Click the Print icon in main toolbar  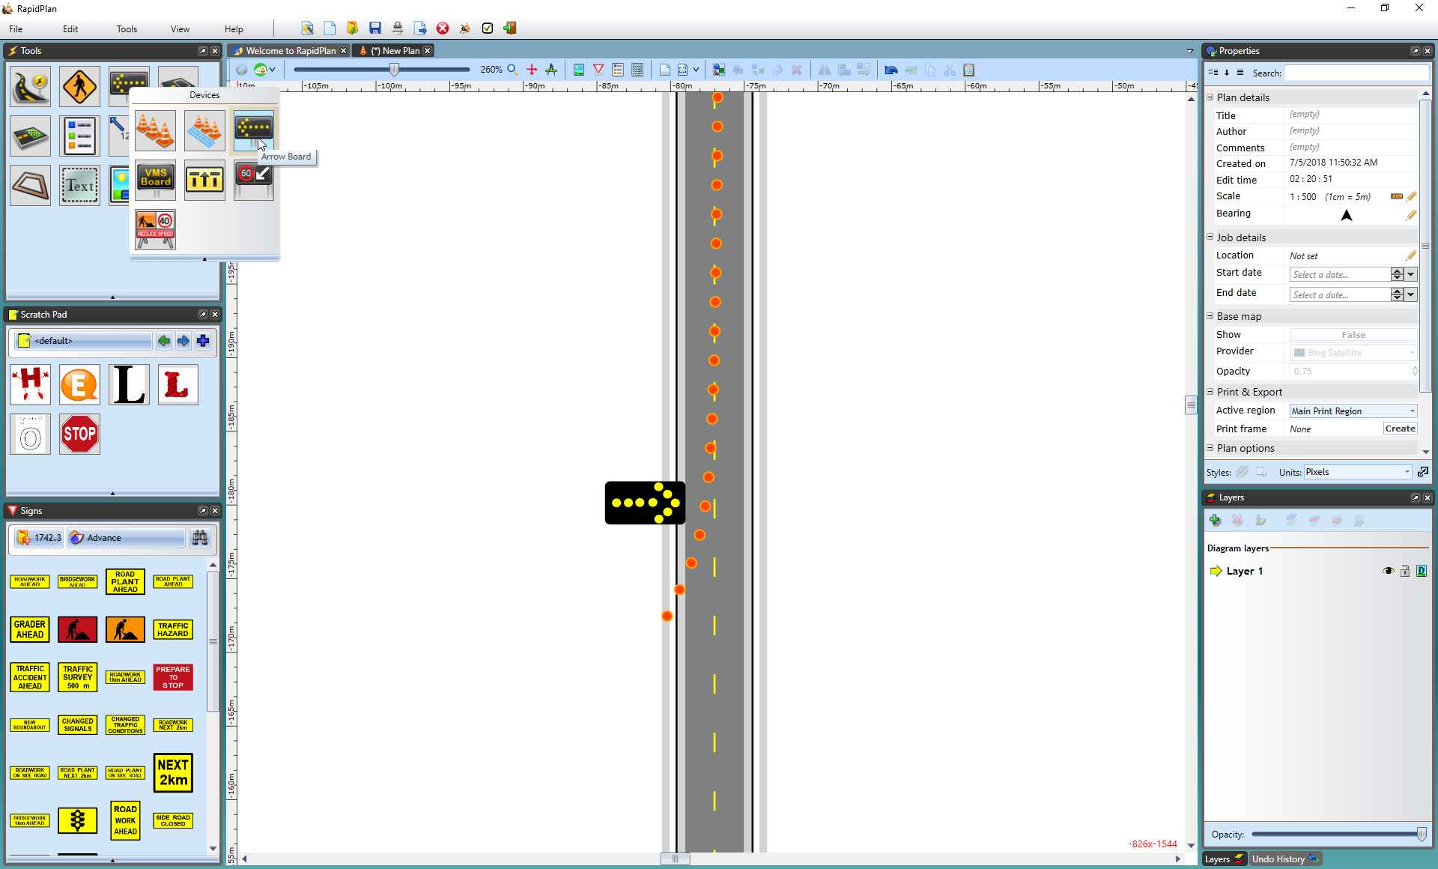click(398, 28)
